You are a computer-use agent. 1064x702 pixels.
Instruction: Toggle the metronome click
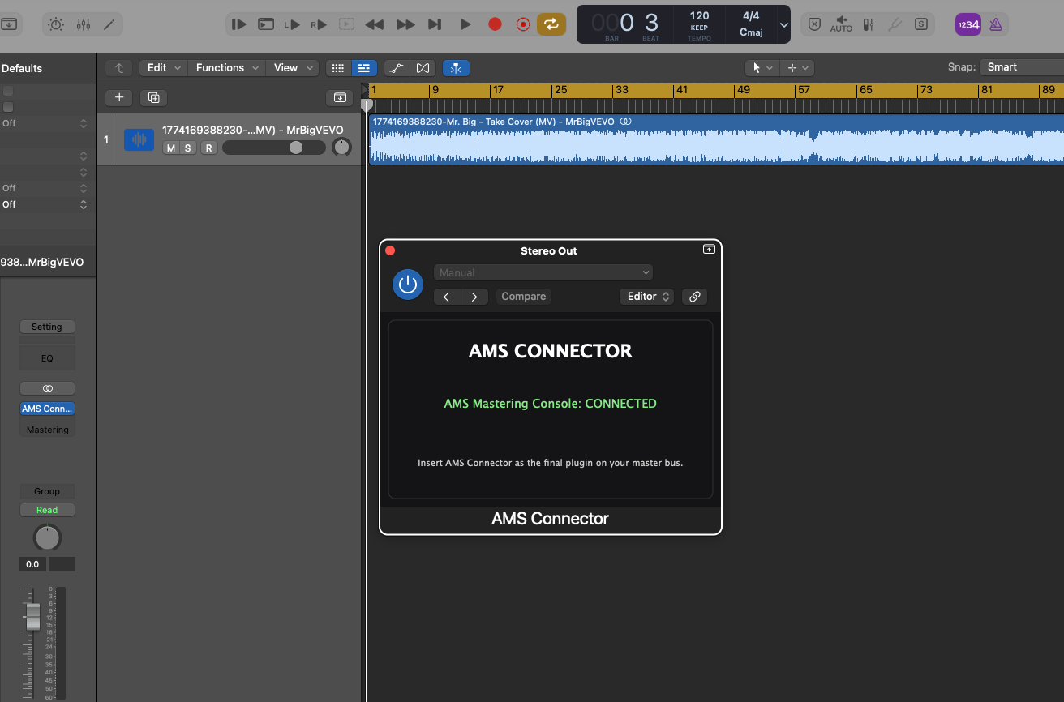click(995, 24)
